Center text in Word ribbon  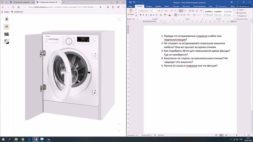click(179, 15)
